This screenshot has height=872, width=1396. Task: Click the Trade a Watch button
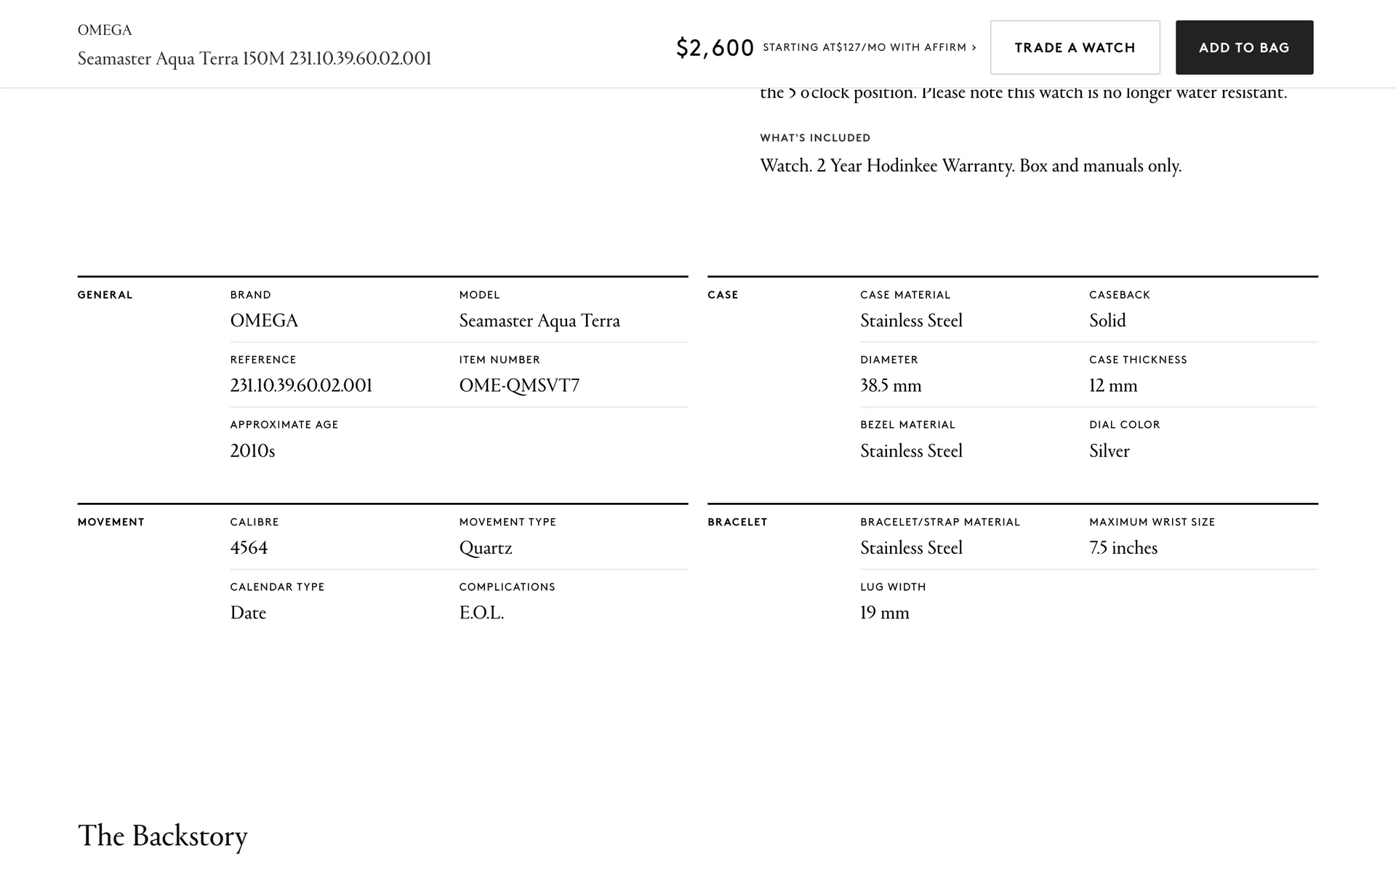click(x=1075, y=47)
